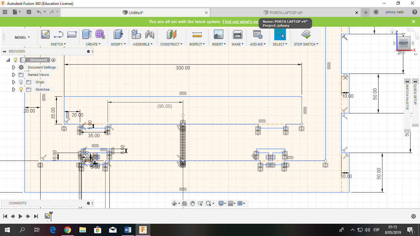The width and height of the screenshot is (420, 236).
Task: Dismiss the green update notification
Action: [414, 22]
